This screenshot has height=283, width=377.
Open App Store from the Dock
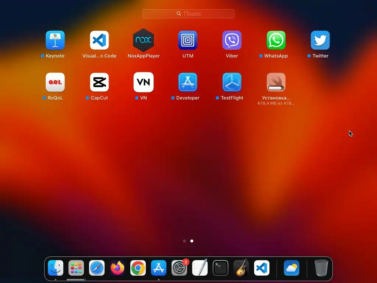(x=159, y=268)
